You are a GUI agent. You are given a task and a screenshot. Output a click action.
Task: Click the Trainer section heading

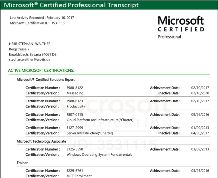(22, 163)
